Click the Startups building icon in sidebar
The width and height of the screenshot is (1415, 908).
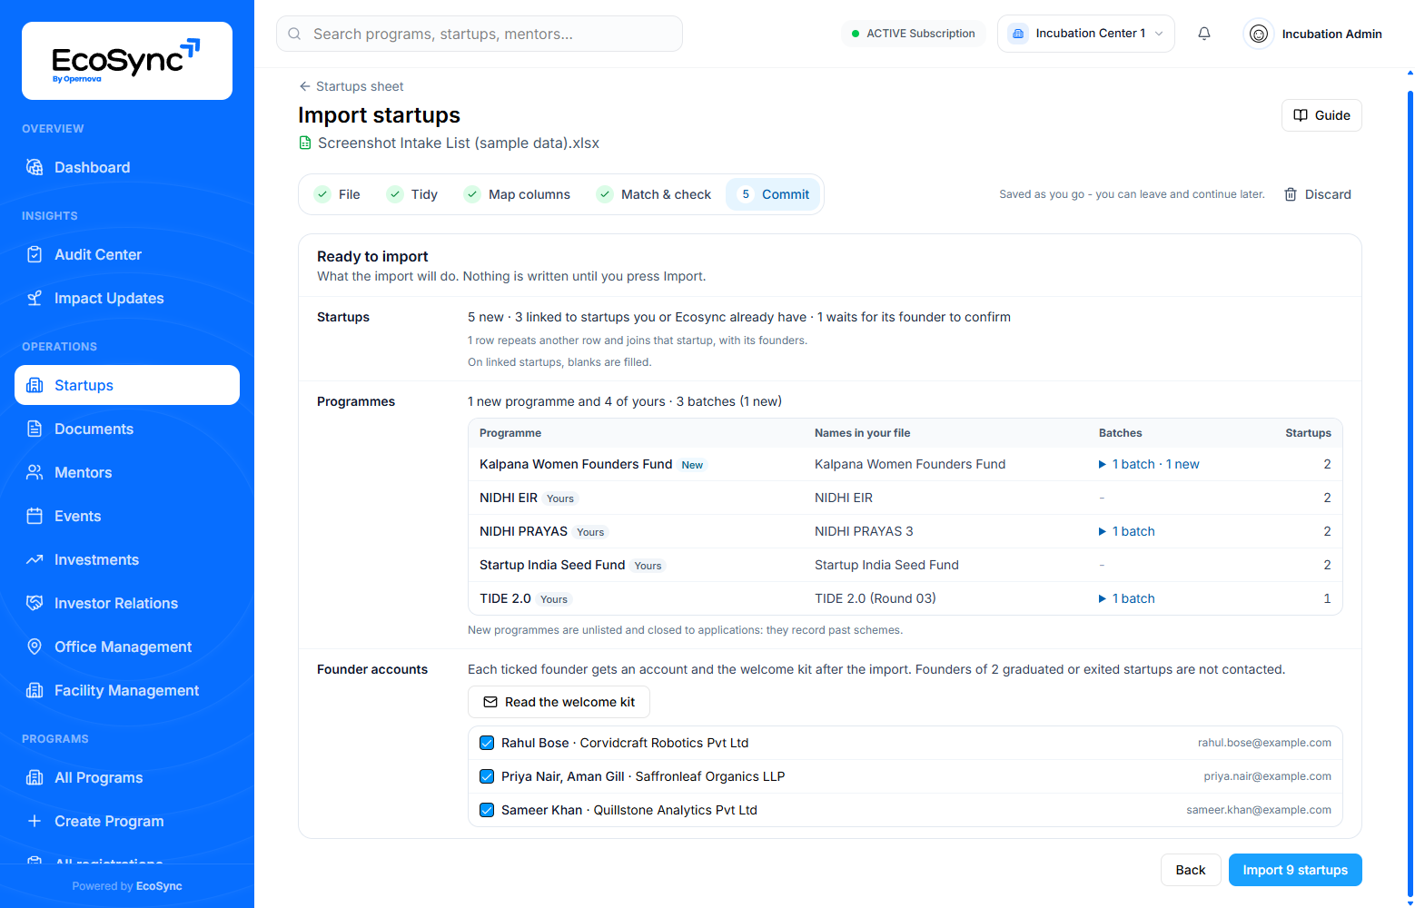tap(35, 385)
